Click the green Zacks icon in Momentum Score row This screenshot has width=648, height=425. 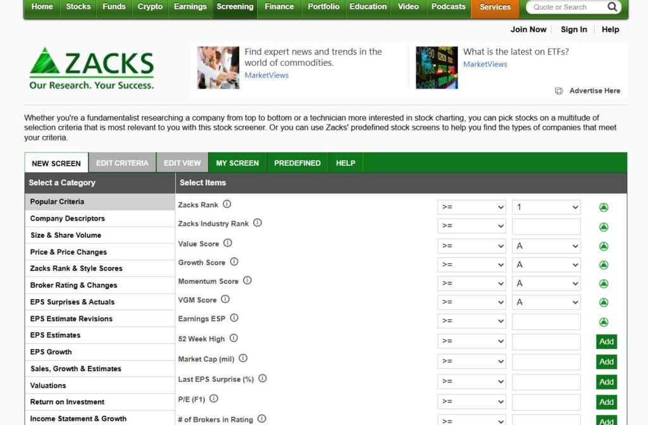603,283
